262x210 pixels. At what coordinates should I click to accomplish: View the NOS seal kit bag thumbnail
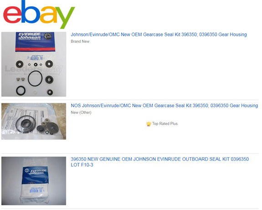[34, 121]
